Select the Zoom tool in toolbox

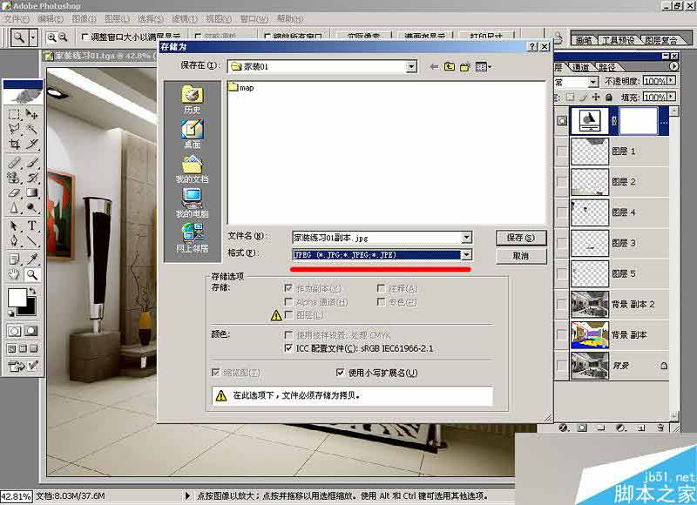31,274
